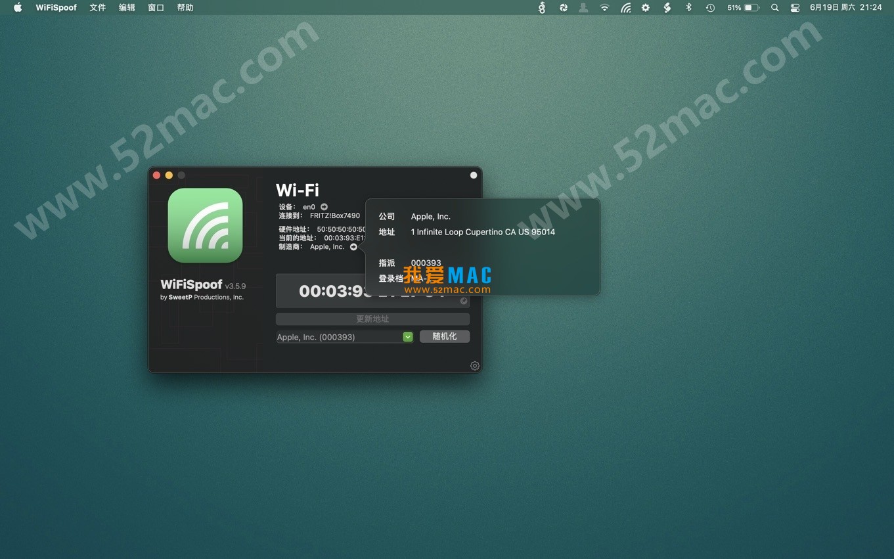Open the 帮助 menu
This screenshot has width=894, height=559.
(185, 8)
